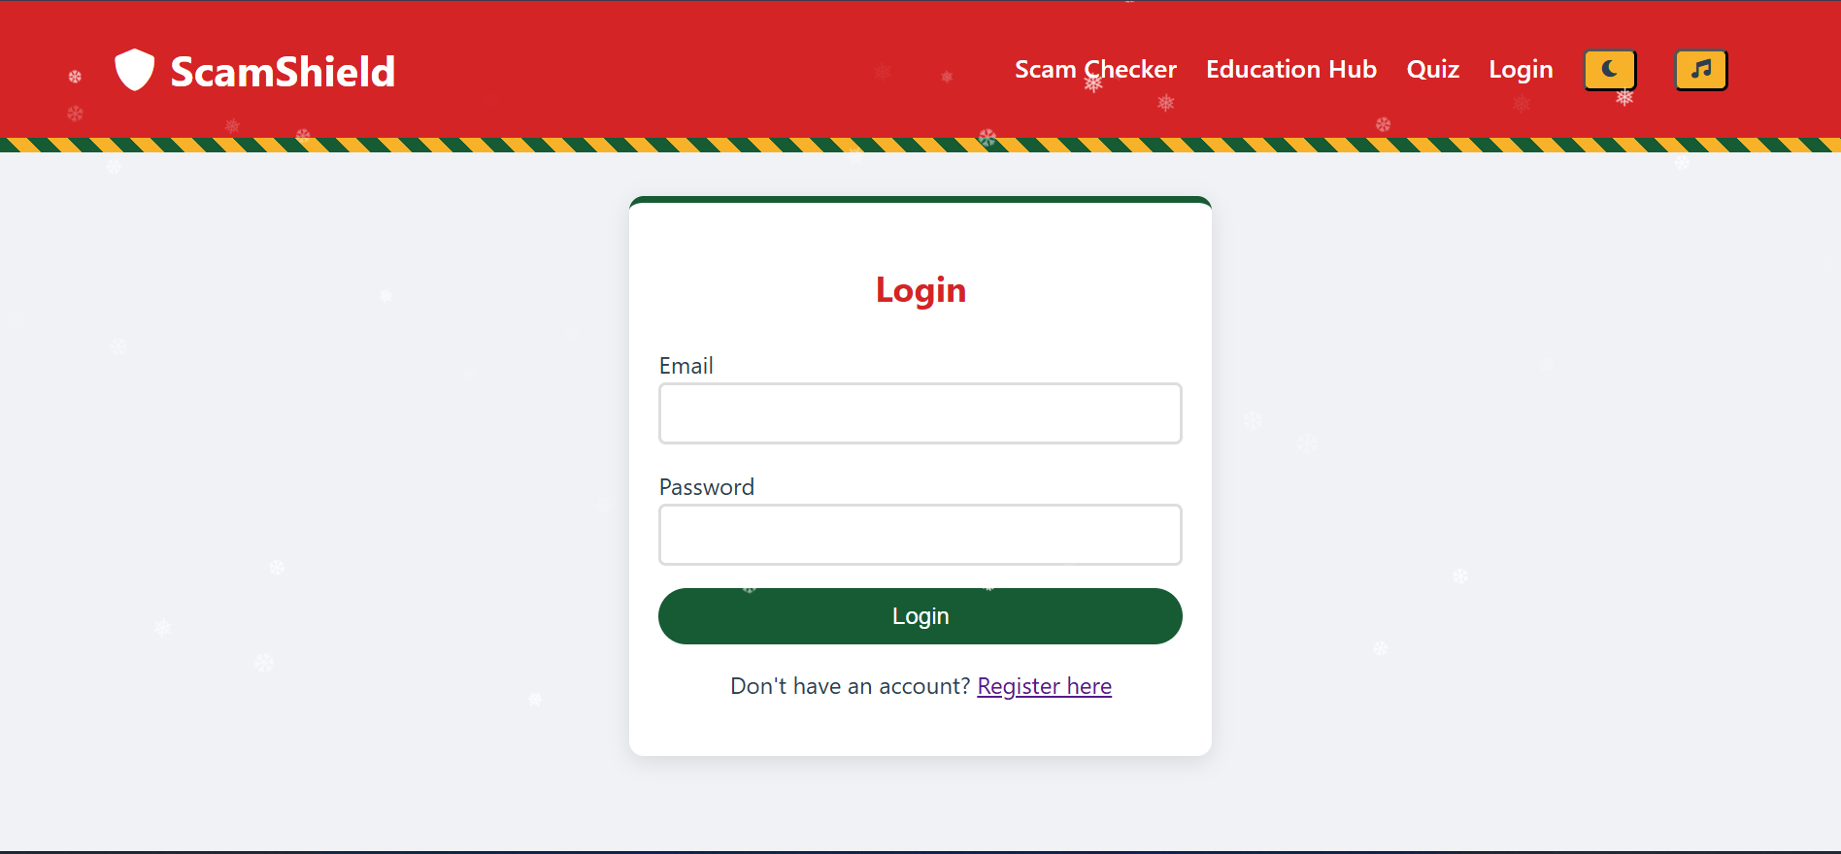Select Login in the top navigation bar
Viewport: 1841px width, 854px height.
1521,70
